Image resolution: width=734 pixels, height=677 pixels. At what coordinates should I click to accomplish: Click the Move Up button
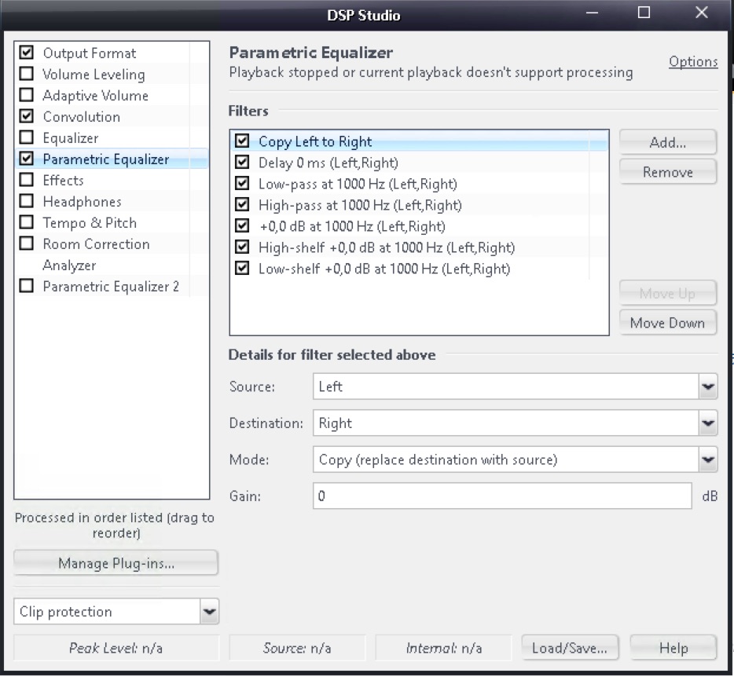pyautogui.click(x=667, y=294)
